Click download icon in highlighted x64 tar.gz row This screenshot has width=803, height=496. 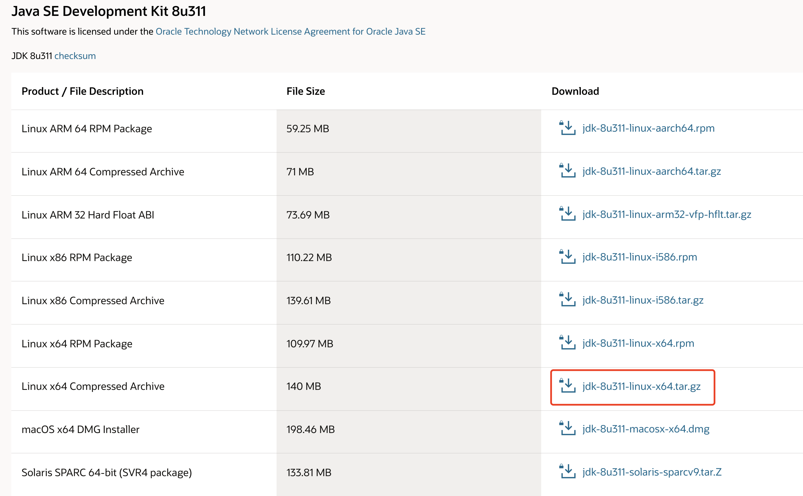567,386
